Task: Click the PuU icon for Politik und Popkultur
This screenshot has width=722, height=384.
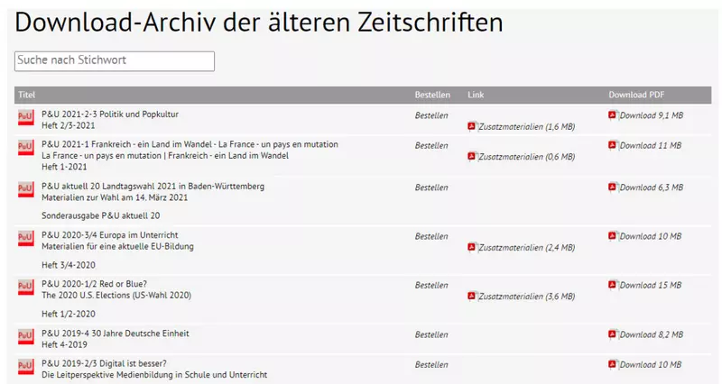Action: coord(26,117)
